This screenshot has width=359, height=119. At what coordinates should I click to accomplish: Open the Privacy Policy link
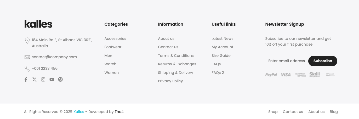pos(170,81)
